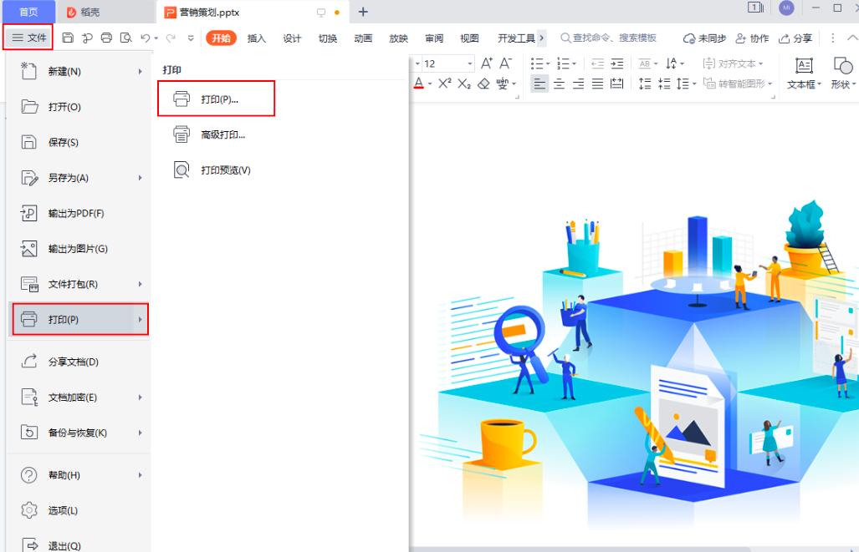This screenshot has width=859, height=552.
Task: Open the font color swatch dropdown
Action: click(429, 83)
